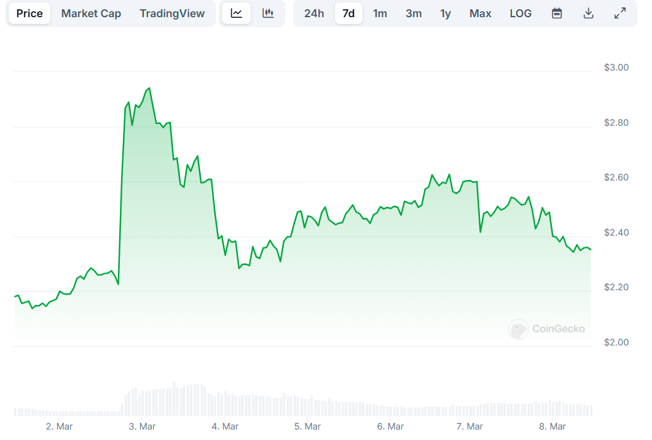This screenshot has height=440, width=652.
Task: Download chart data icon
Action: (x=588, y=14)
